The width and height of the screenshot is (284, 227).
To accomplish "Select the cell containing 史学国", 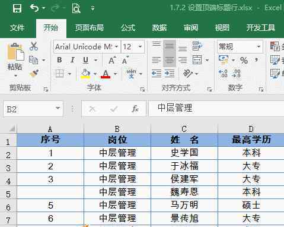I will (184, 153).
